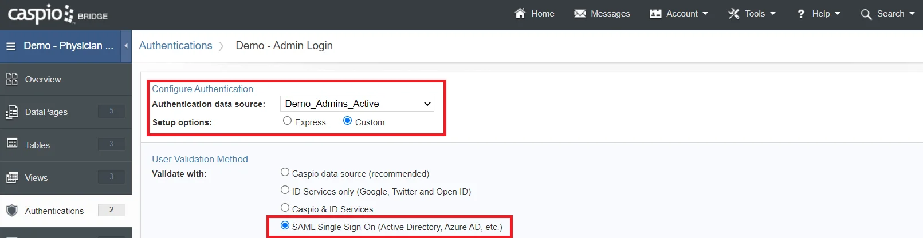Viewport: 923px width, 238px height.
Task: Select the Express setup option
Action: [287, 121]
